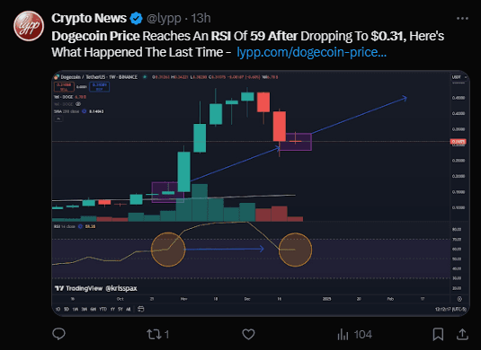
Task: Like the tweet with heart icon
Action: click(248, 334)
